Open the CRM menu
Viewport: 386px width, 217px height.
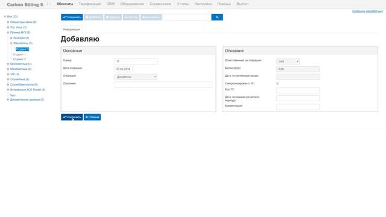[x=110, y=4]
